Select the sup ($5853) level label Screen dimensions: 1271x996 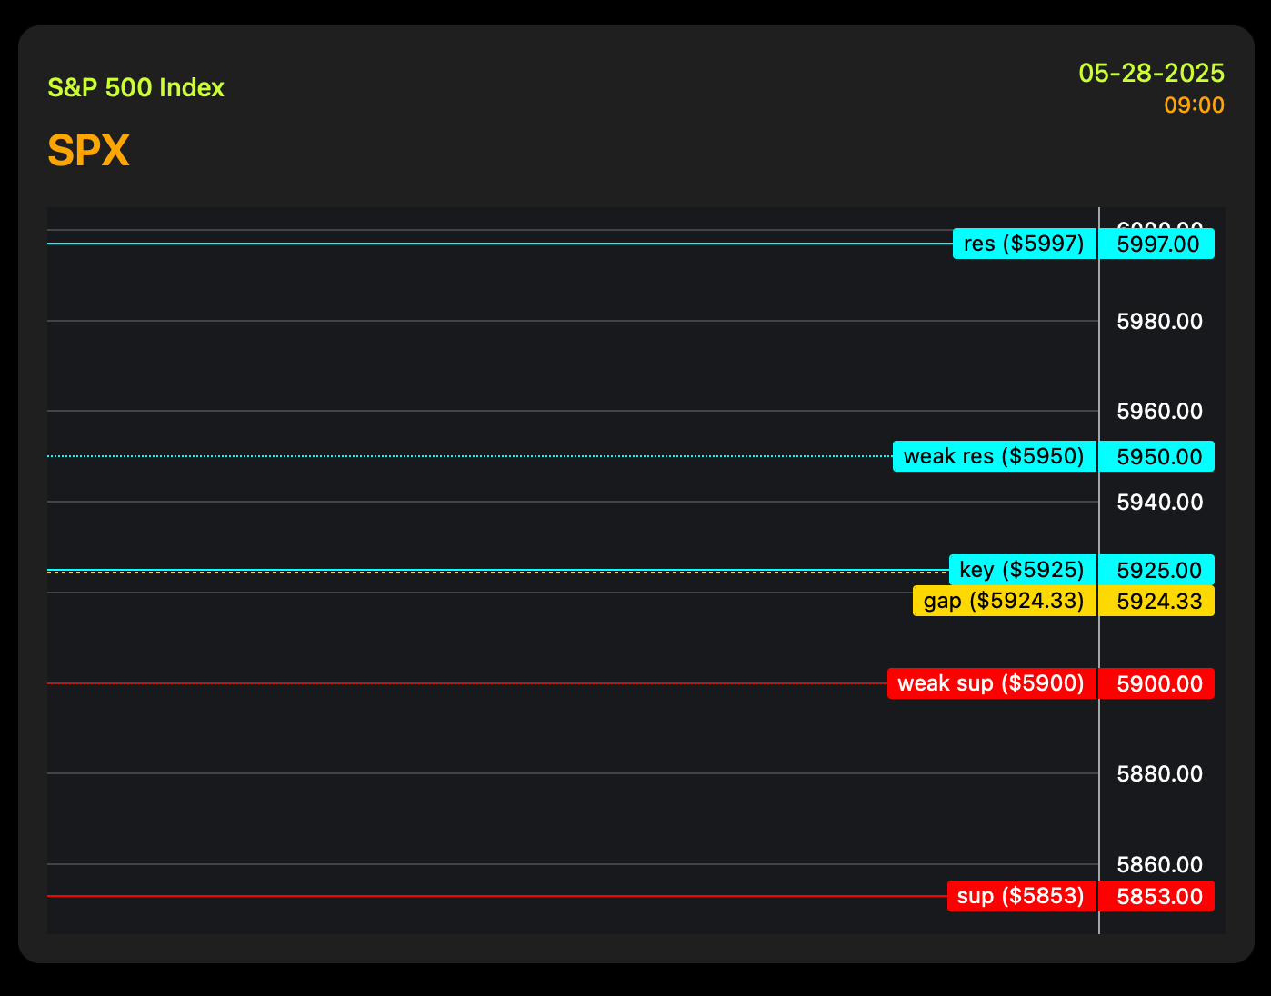(x=1022, y=896)
